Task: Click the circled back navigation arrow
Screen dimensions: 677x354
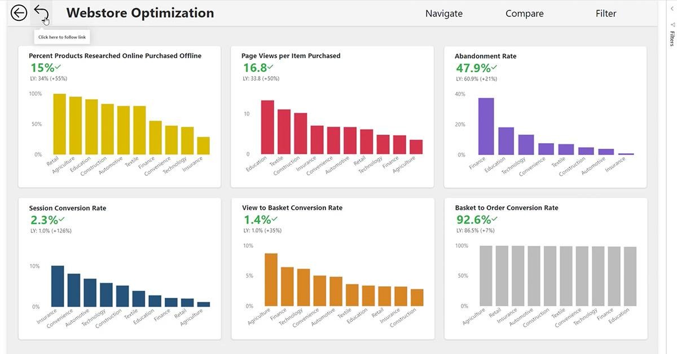Action: (19, 12)
